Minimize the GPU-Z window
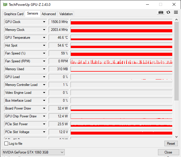The image size is (181, 157). click(x=147, y=4)
